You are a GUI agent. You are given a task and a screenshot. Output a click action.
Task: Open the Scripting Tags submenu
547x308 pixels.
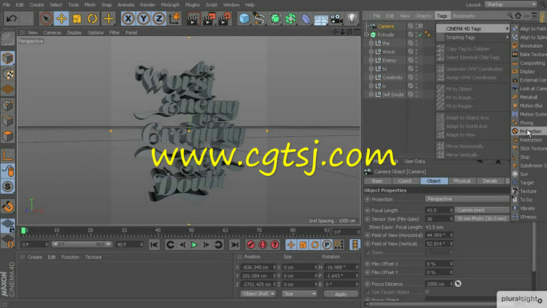(x=473, y=38)
